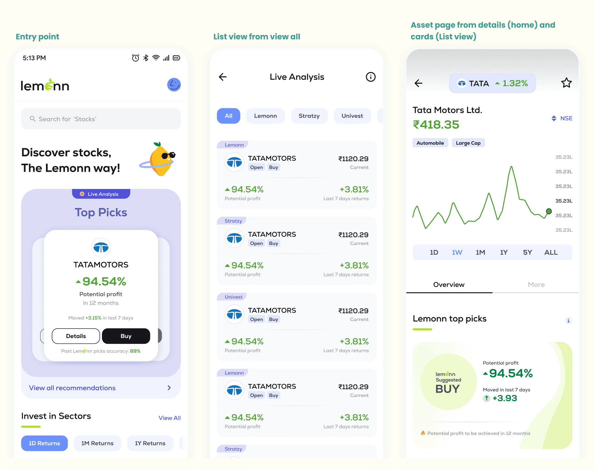
Task: Click the Automobile tag
Action: [430, 143]
